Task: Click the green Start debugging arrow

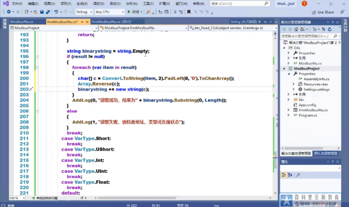Action: tap(129, 12)
